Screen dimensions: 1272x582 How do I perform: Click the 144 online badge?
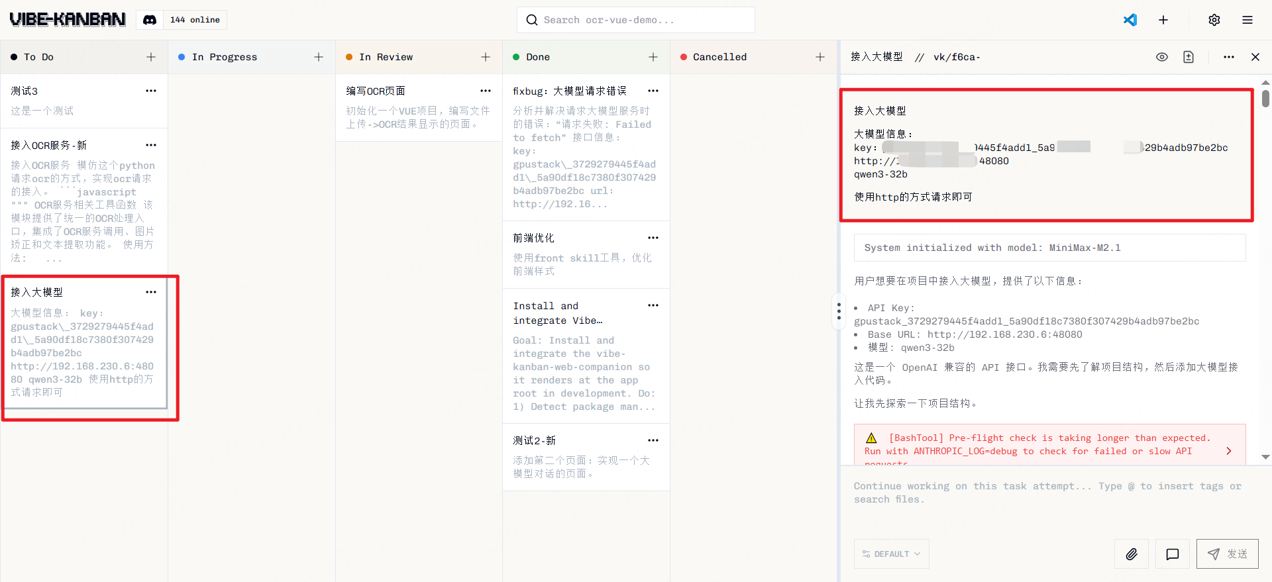point(195,20)
